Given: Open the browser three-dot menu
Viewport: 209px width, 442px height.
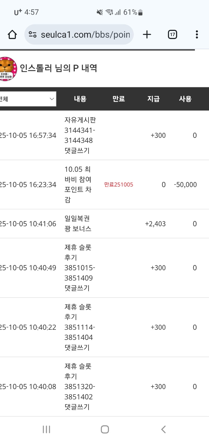Looking at the screenshot, I should (x=197, y=35).
